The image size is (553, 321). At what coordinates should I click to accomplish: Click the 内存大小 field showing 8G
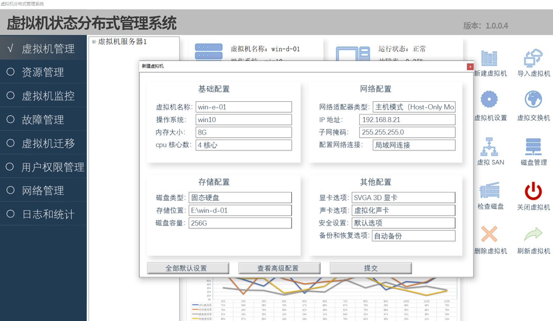(x=244, y=132)
